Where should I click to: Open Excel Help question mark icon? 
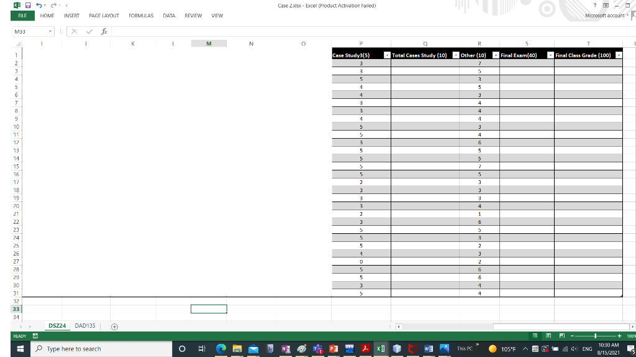tap(594, 5)
